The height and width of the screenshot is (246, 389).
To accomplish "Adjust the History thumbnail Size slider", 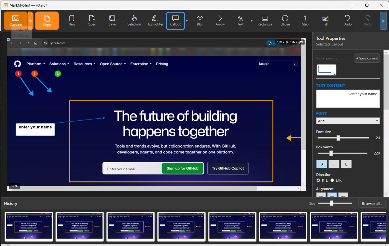I will click(331, 203).
